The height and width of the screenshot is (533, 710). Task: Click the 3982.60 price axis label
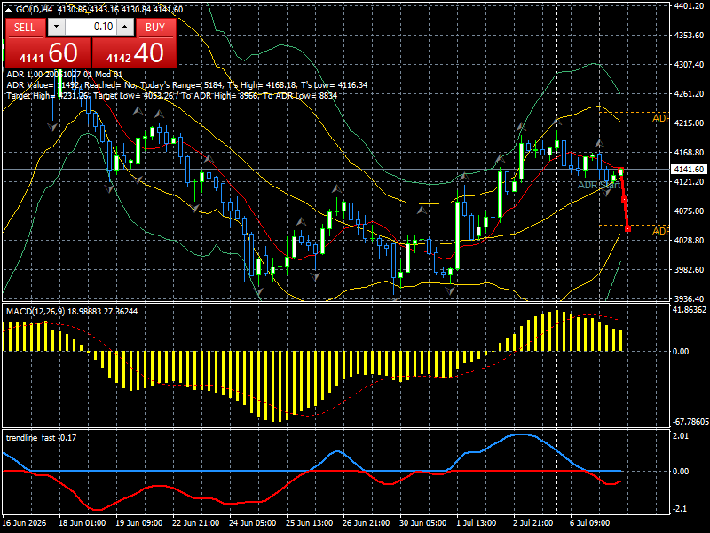click(x=689, y=270)
